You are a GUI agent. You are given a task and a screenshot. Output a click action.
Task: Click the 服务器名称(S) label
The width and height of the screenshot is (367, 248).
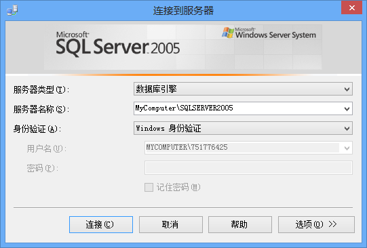41,109
